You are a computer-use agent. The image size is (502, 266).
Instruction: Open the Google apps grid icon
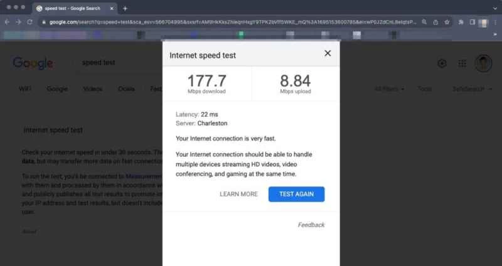462,63
